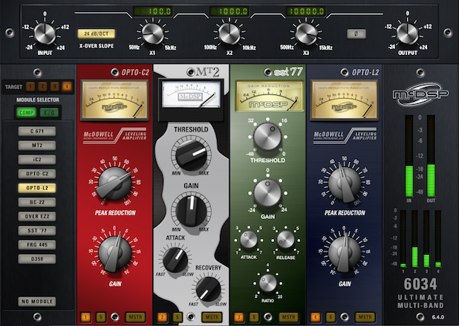Select TARGET band 2

42,87
